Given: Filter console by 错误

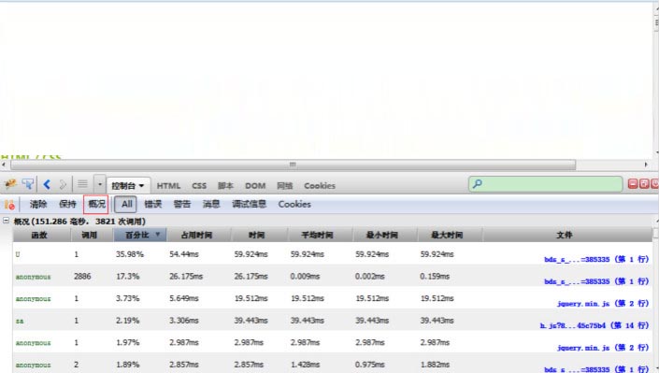Looking at the screenshot, I should [153, 205].
